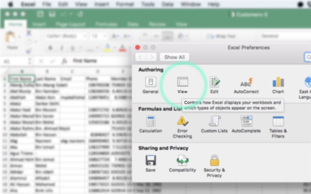This screenshot has width=311, height=194.
Task: Click the Preferences search field
Action: 308,57
